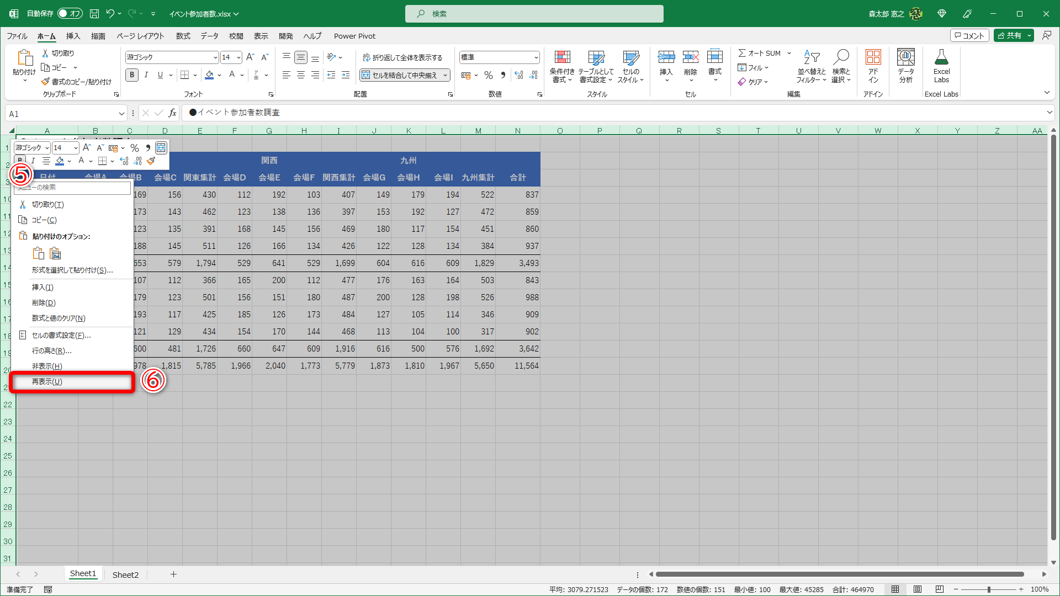Expand the Name Box dropdown
The width and height of the screenshot is (1060, 596).
[x=121, y=114]
